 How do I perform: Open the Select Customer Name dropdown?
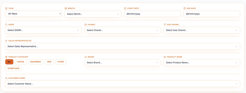click(123, 84)
